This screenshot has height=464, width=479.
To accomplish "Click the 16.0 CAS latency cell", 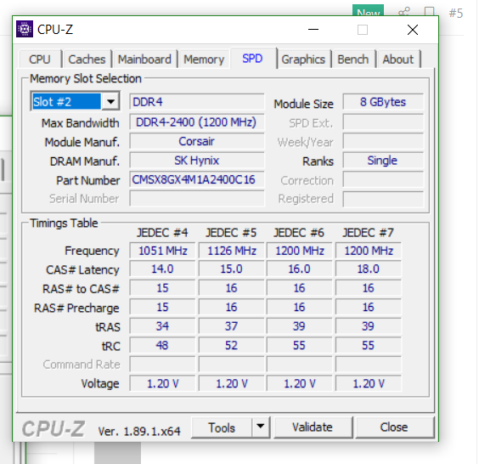I will tap(299, 269).
